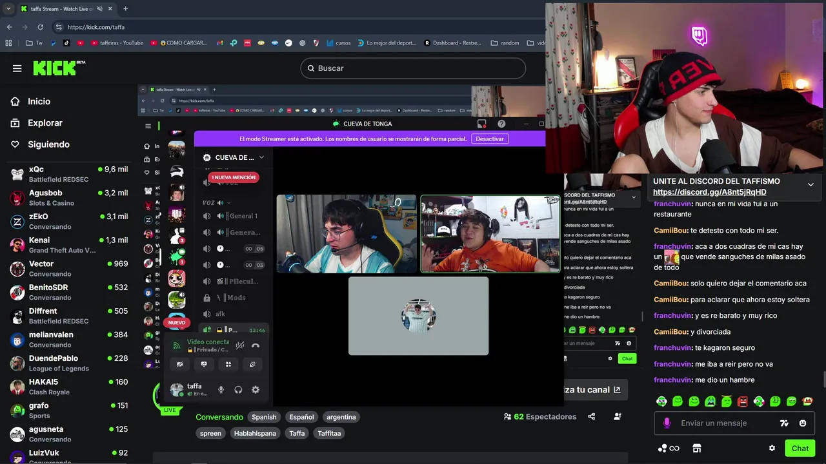Screen dimensions: 826x464
Task: Toggle Discord noise suppression icon
Action: pos(239,345)
